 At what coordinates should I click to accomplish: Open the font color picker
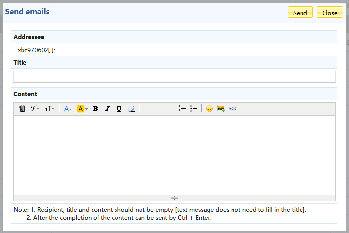68,109
